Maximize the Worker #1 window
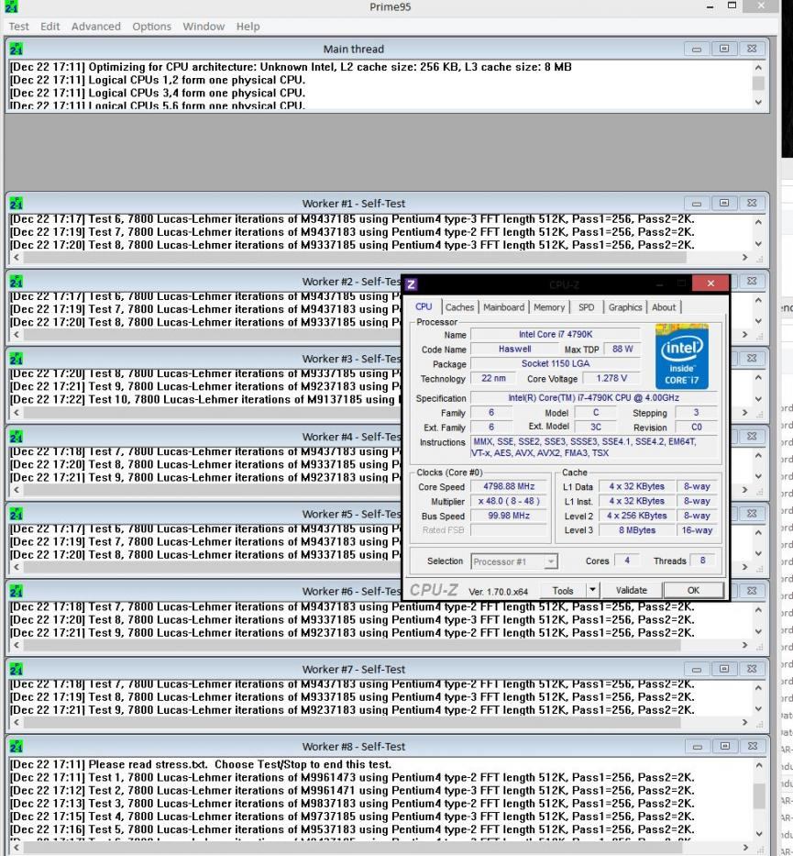Image resolution: width=793 pixels, height=856 pixels. (x=723, y=203)
